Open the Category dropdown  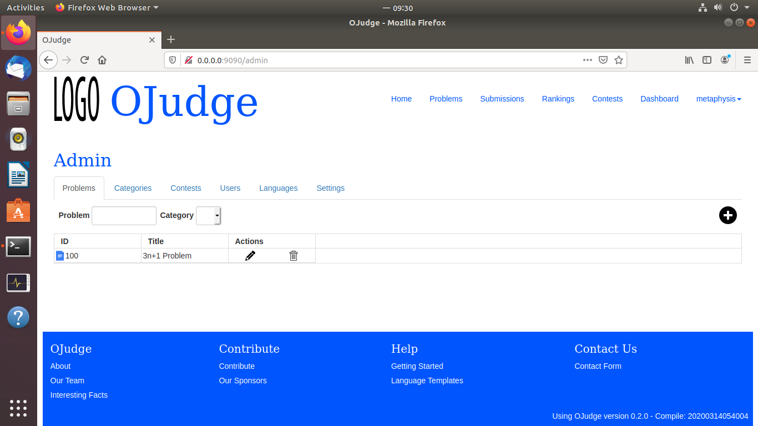click(208, 215)
